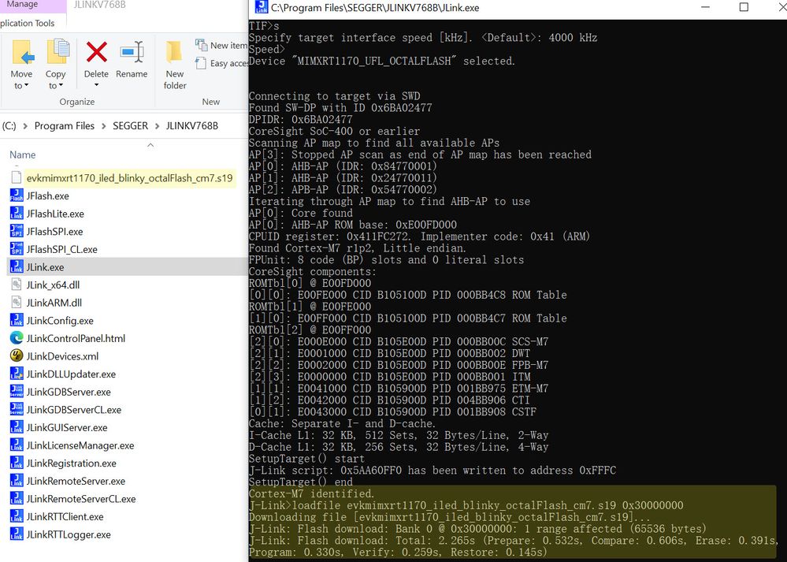Select the JLinkGUIServer.exe file icon
Image resolution: width=787 pixels, height=562 pixels.
(17, 427)
